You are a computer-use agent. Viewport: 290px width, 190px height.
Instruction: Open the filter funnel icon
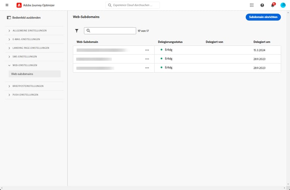click(77, 31)
